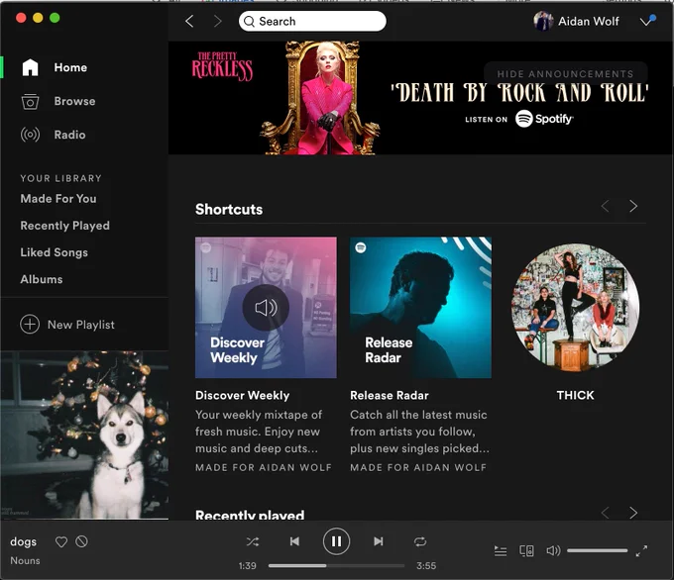This screenshot has width=674, height=580.
Task: Enter full screen with expand arrows icon
Action: [641, 551]
